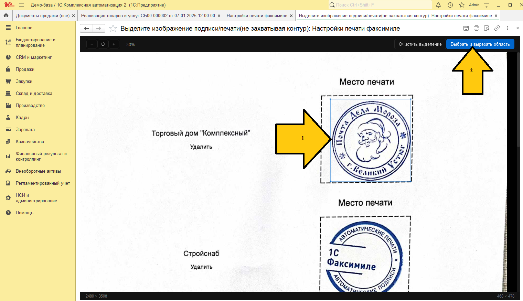Viewport: 523px width, 301px height.
Task: Add page to favorites star icon
Action: click(x=113, y=29)
